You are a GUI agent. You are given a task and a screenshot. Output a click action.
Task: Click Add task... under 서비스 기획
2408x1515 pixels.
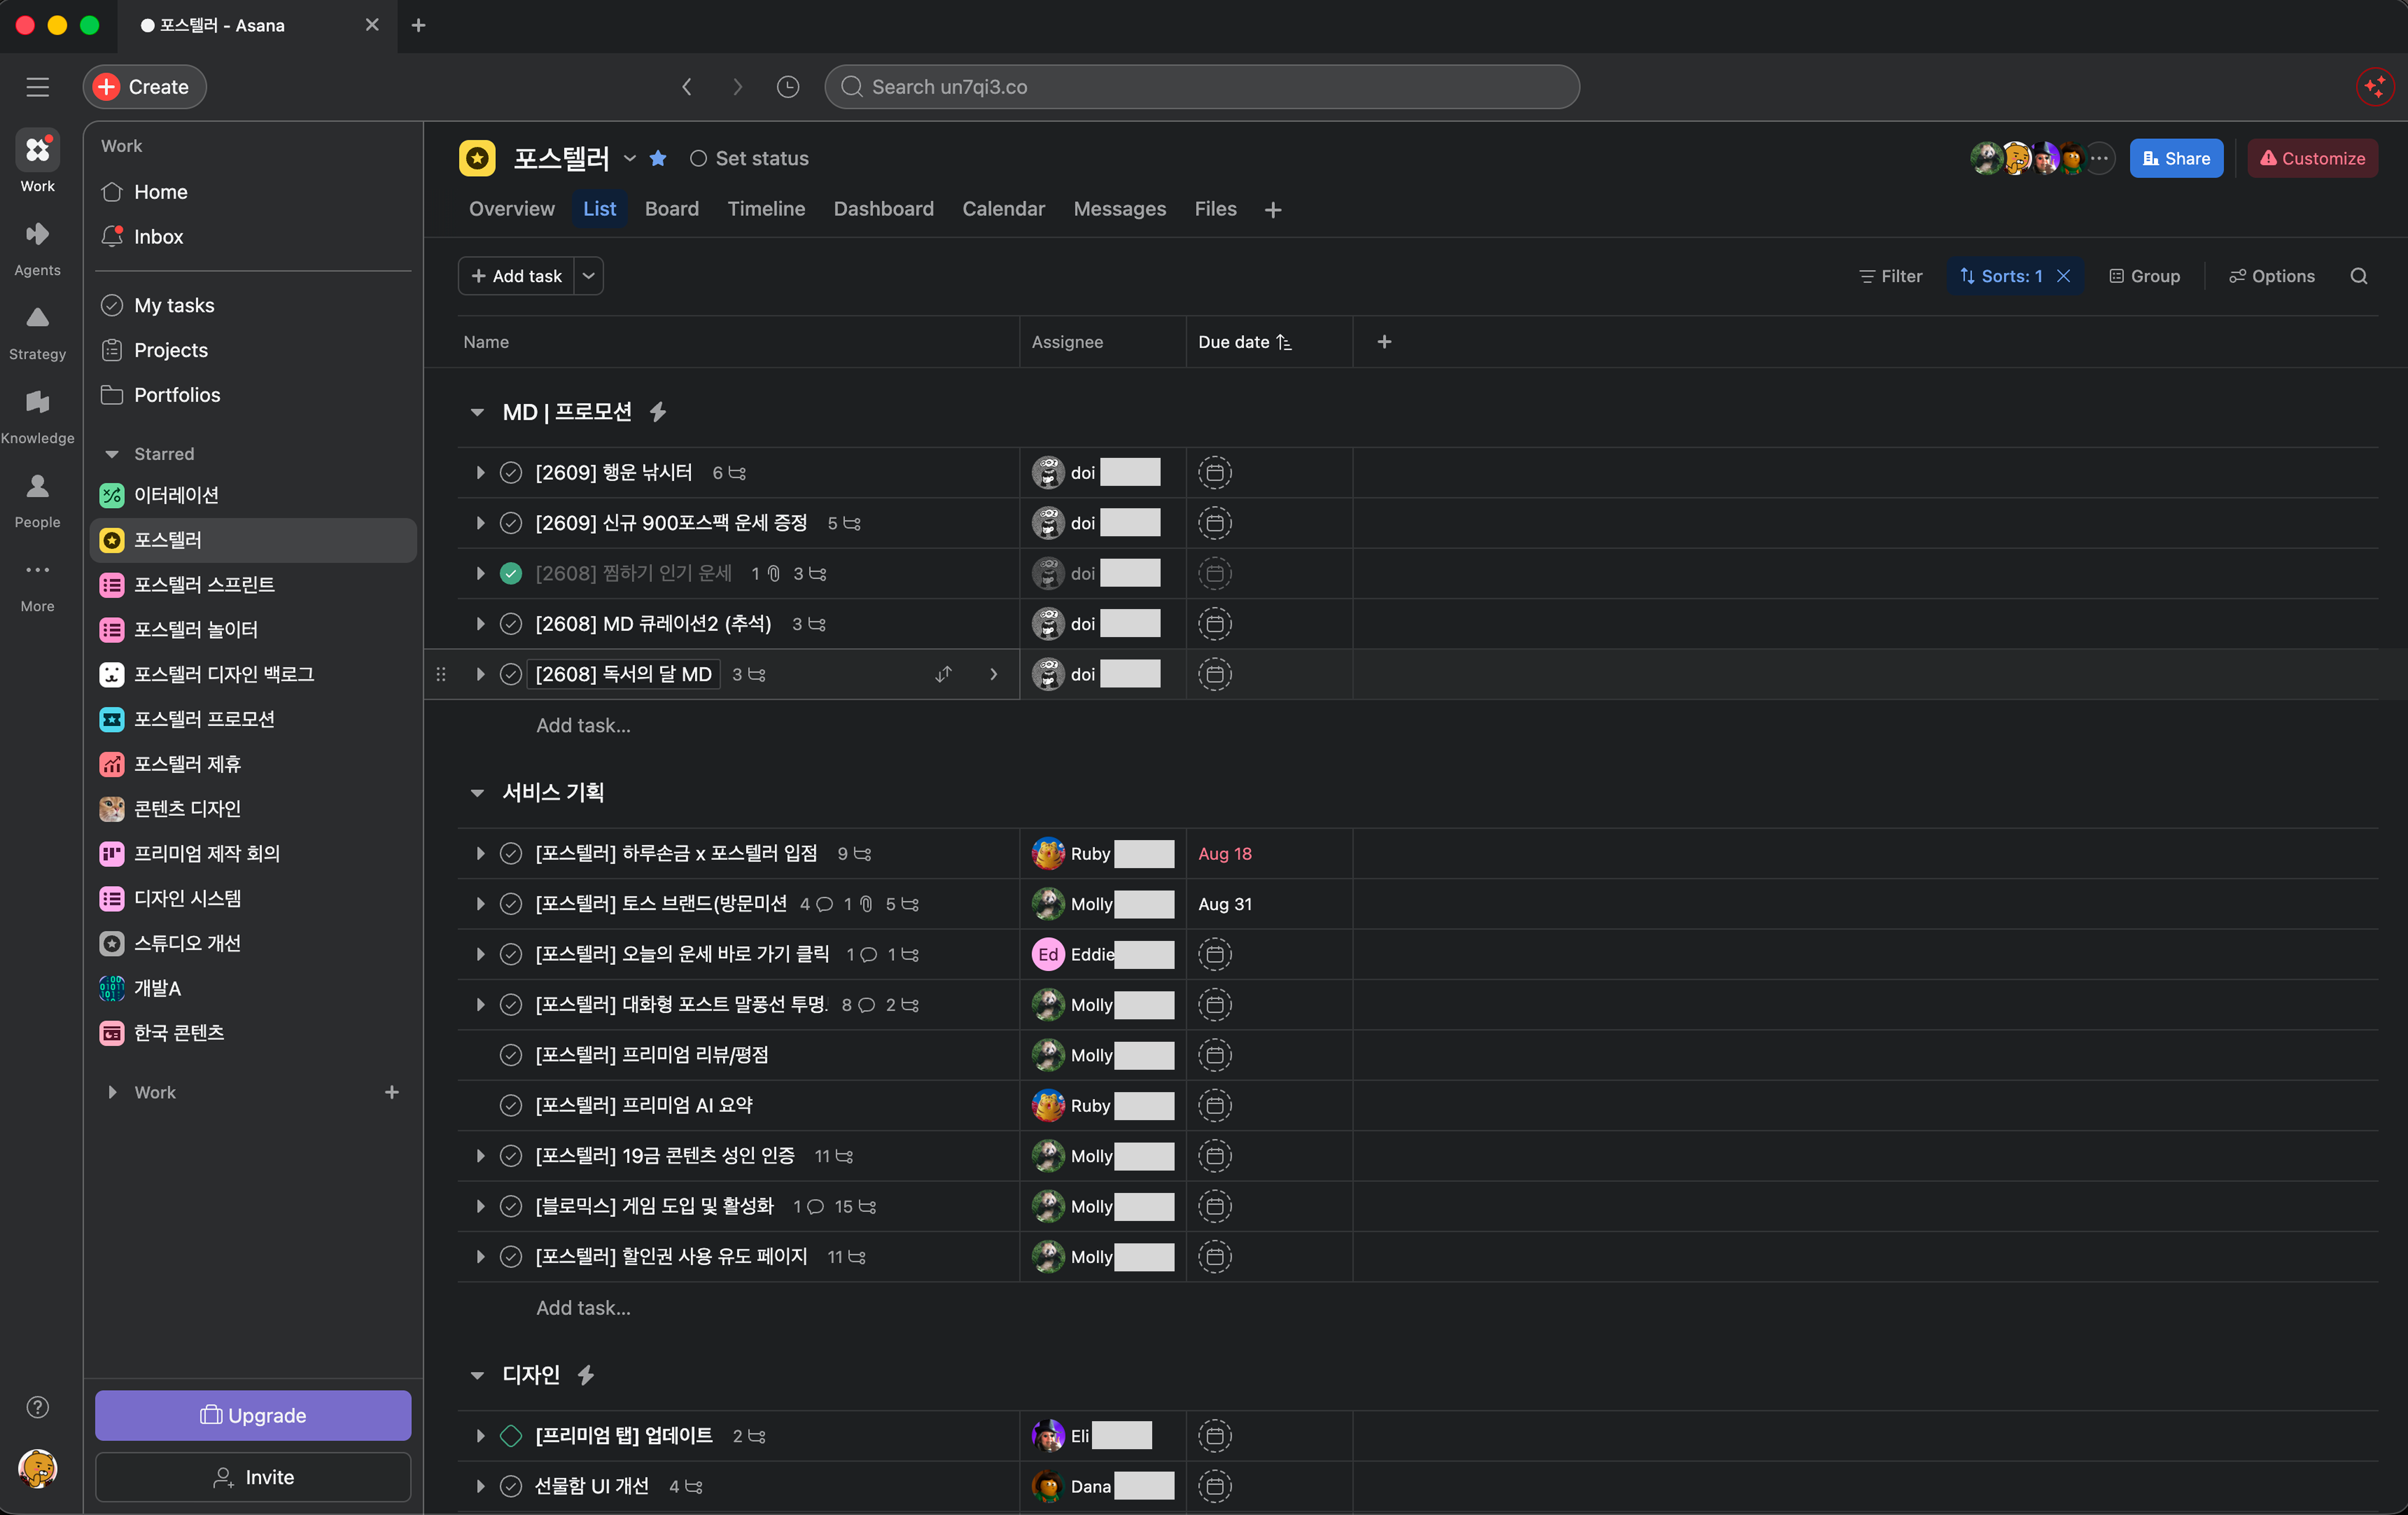(x=583, y=1308)
